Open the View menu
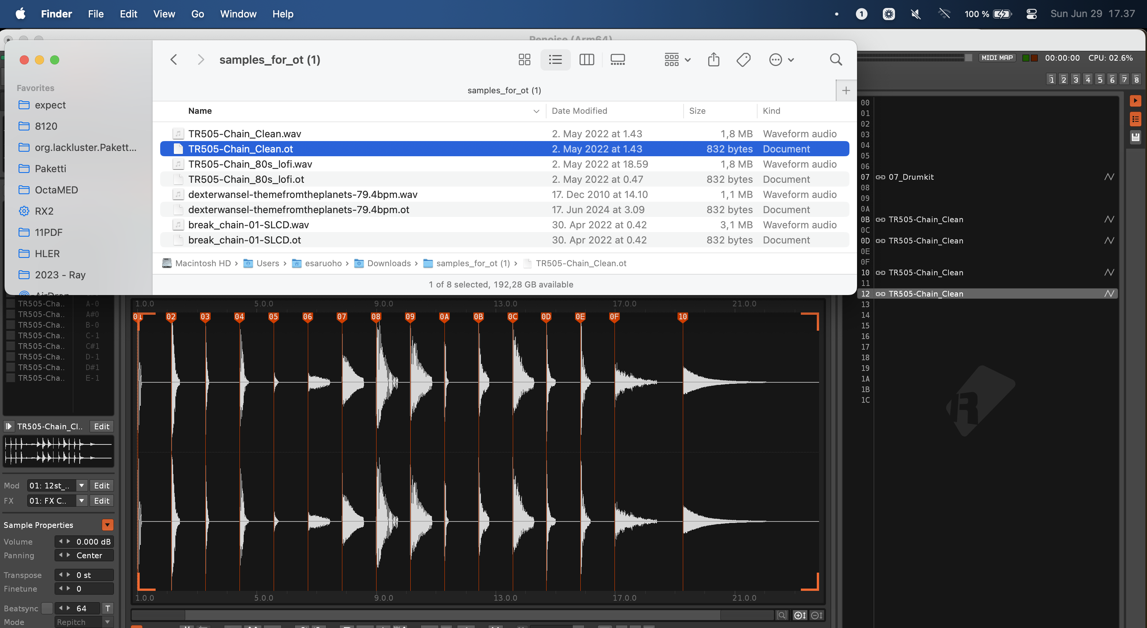Viewport: 1147px width, 628px height. [x=164, y=14]
